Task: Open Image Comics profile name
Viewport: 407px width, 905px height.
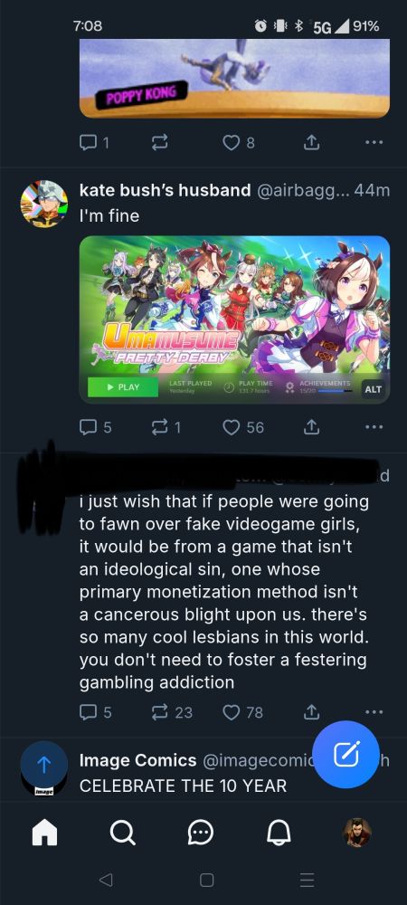Action: tap(137, 761)
